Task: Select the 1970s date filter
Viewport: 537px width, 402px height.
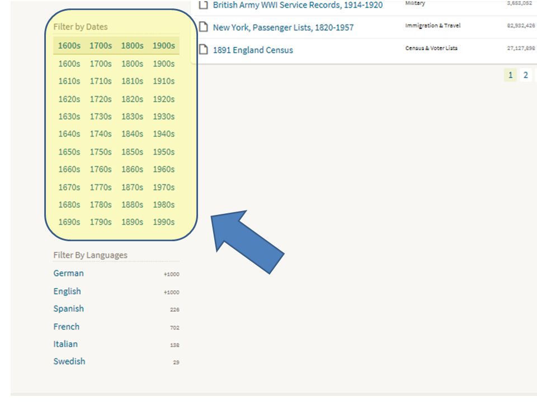Action: click(x=164, y=188)
